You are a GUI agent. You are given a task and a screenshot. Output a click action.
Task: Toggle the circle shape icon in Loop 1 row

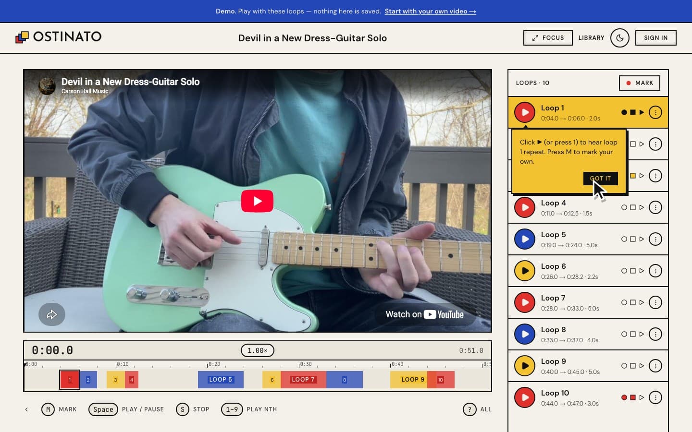click(x=624, y=112)
